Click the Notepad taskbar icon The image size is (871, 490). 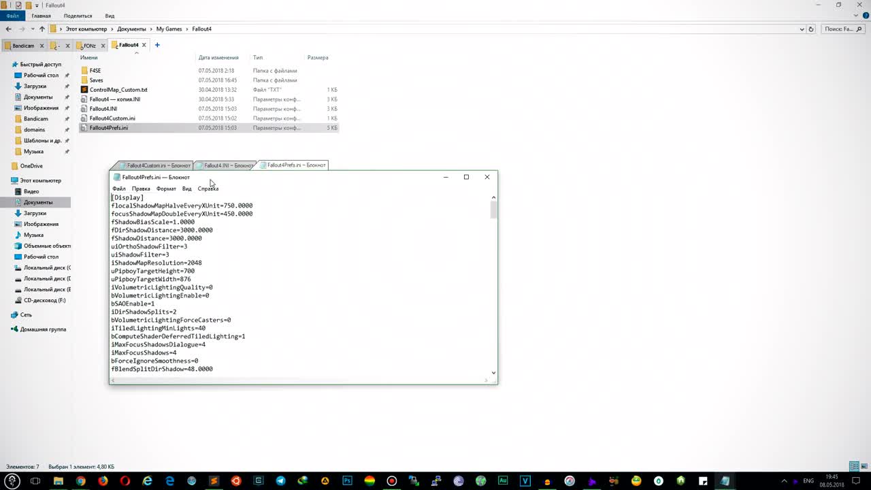(725, 481)
